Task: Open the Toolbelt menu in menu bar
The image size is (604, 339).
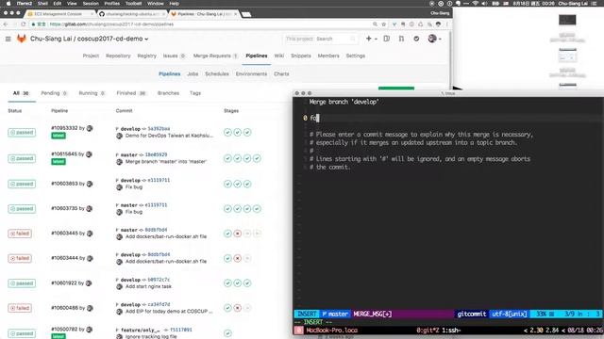Action: tap(133, 4)
